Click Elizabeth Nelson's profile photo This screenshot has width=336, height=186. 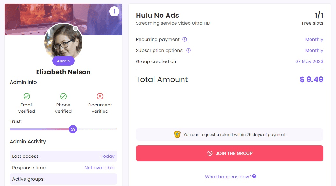click(63, 43)
